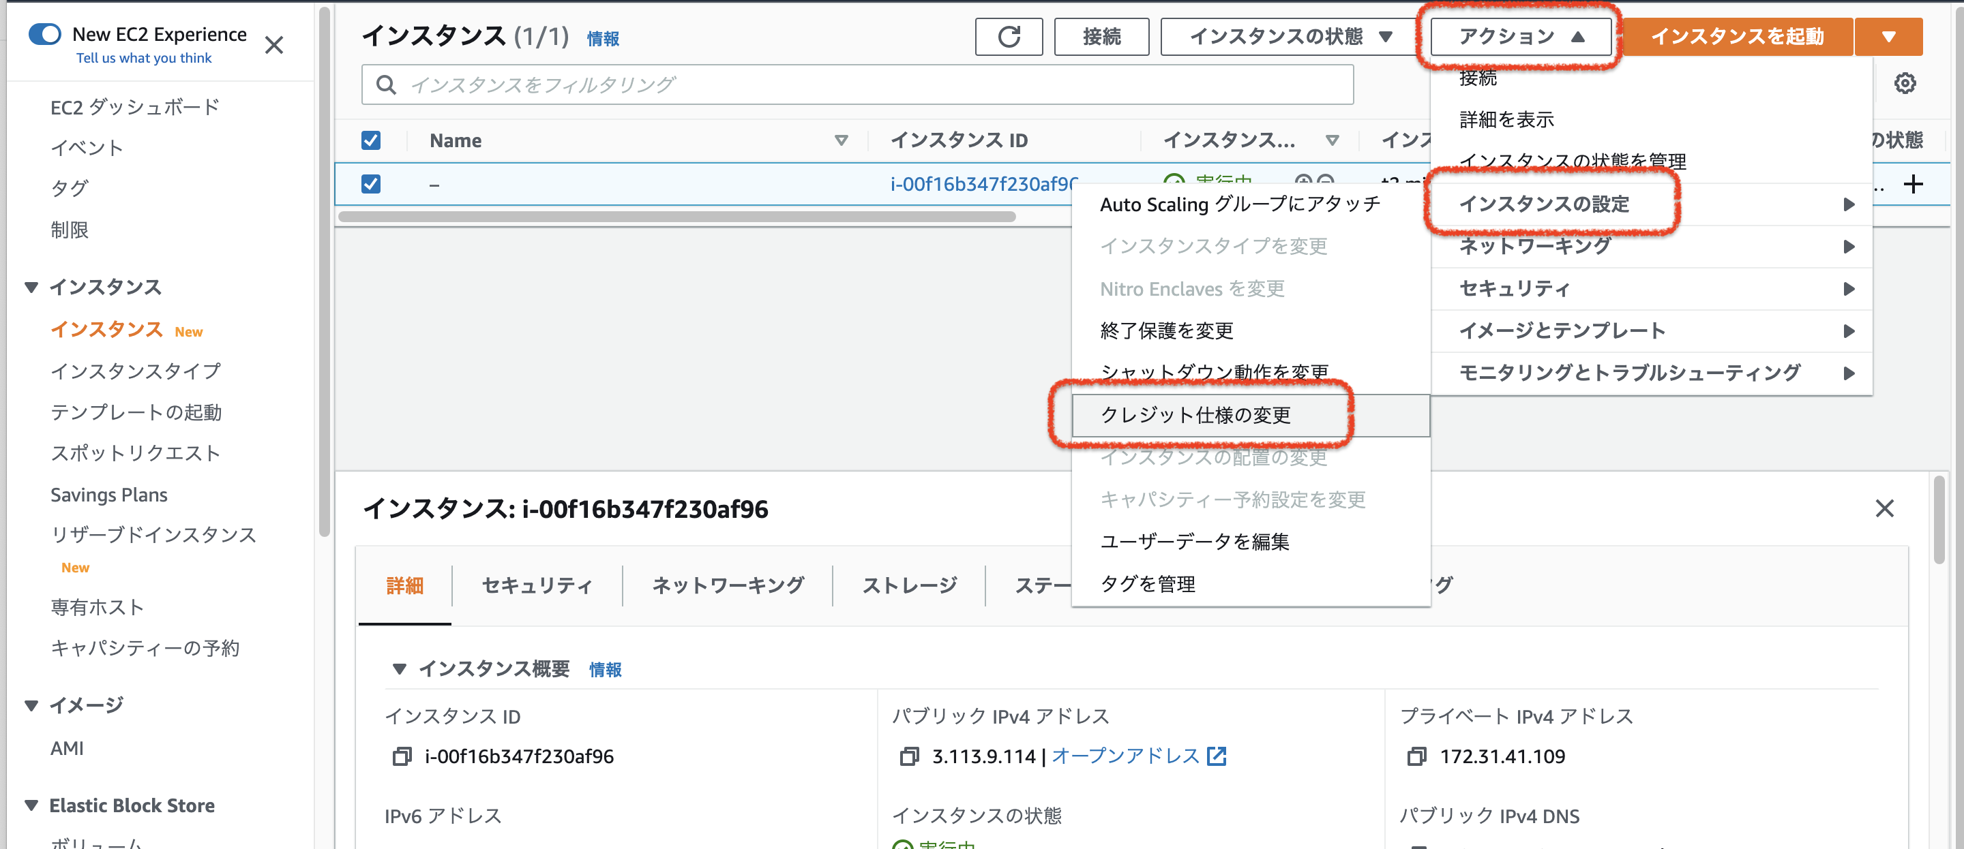Select クレジット仕様の変更 from the context menu

[1196, 414]
